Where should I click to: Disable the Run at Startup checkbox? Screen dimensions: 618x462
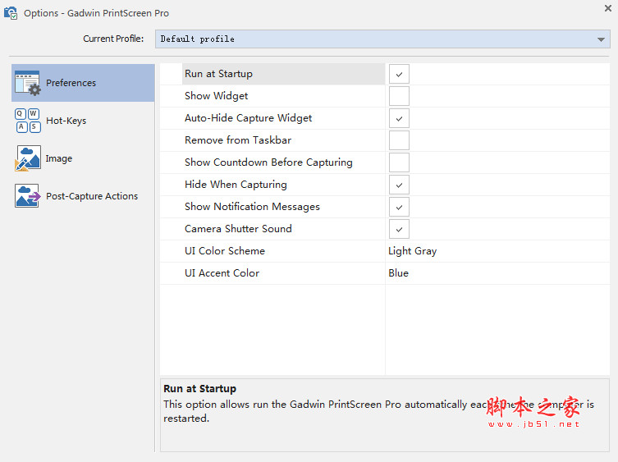pyautogui.click(x=399, y=74)
